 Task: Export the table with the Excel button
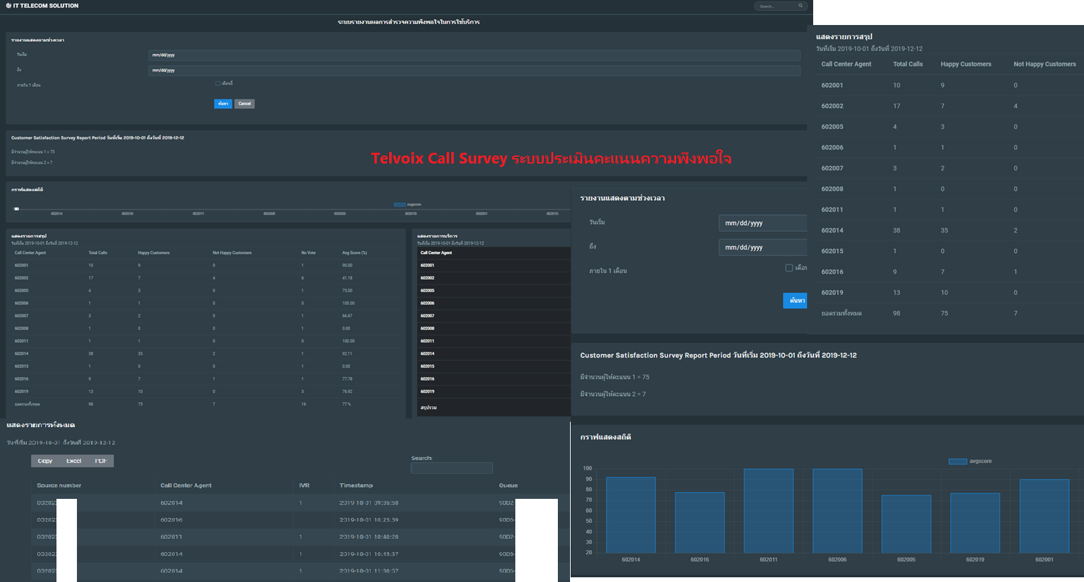coord(74,461)
